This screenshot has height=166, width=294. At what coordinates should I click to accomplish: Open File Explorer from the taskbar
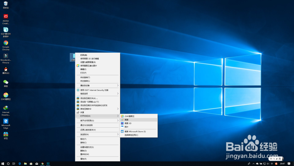25,164
